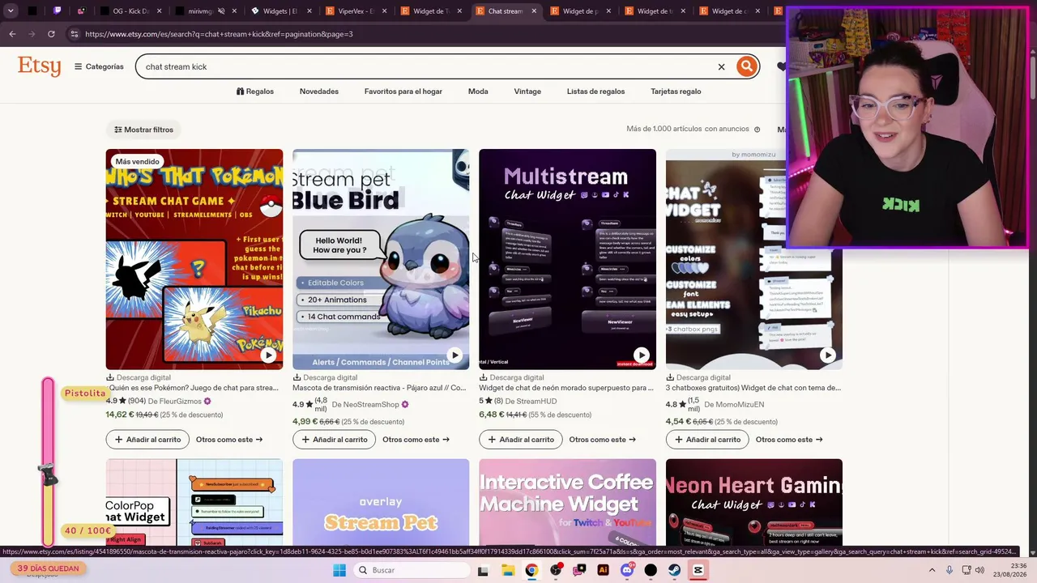Open the Vintage category
Screen dimensions: 1037x583
point(527,91)
